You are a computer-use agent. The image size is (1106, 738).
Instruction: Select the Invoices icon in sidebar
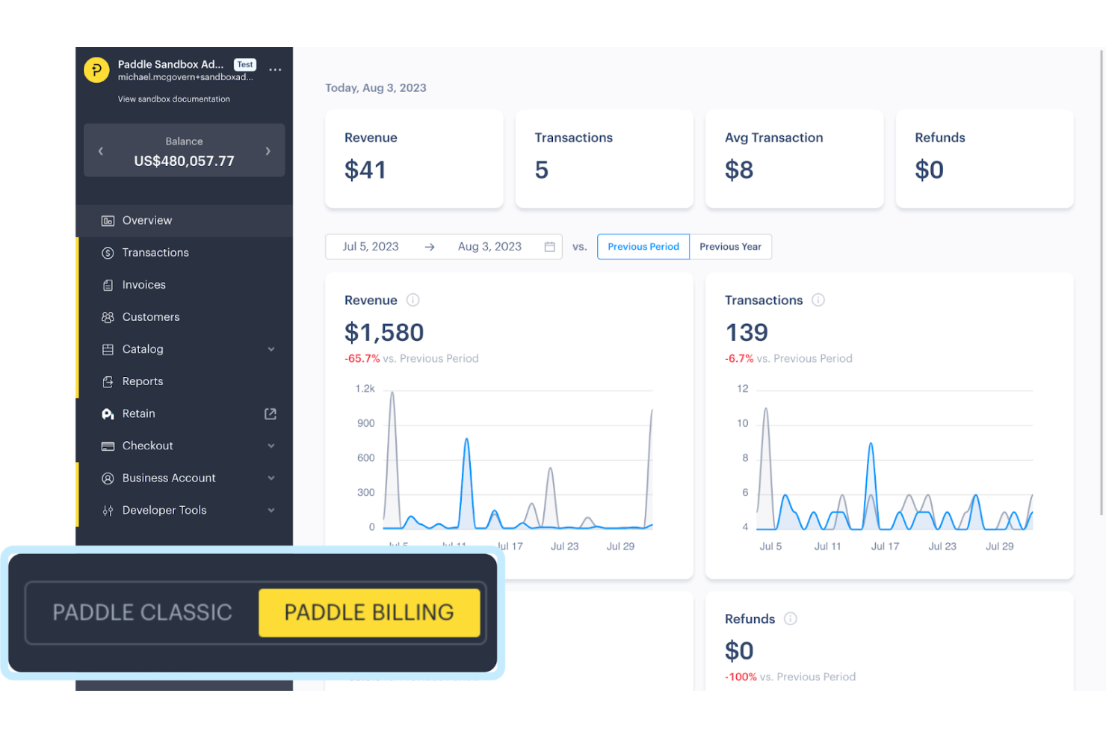[108, 284]
